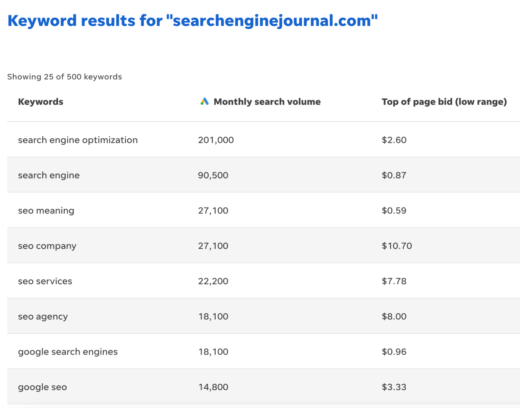Viewport: 520px width, 408px height.
Task: Click the "seo agency" keyword
Action: click(43, 316)
